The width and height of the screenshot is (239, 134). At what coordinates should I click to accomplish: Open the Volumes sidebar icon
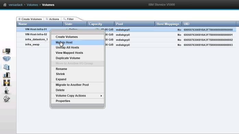(7, 67)
